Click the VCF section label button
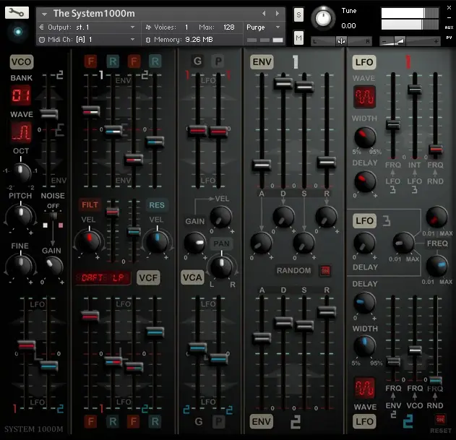Viewport: 456px width, 440px height. point(148,277)
